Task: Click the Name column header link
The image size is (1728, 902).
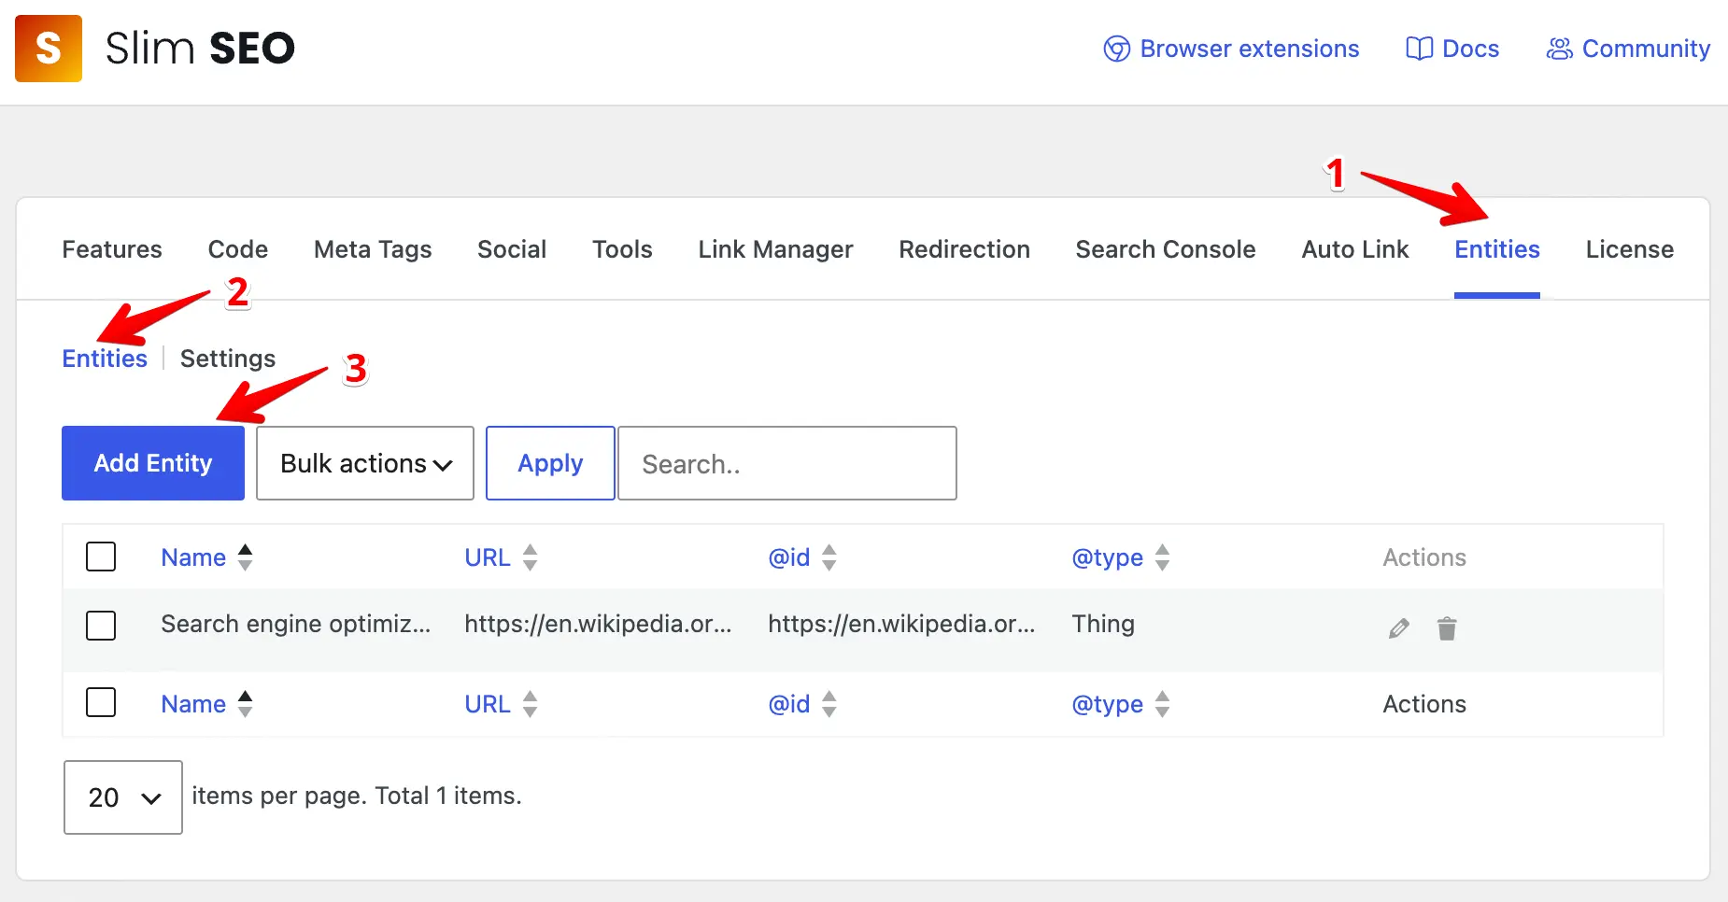Action: point(193,557)
